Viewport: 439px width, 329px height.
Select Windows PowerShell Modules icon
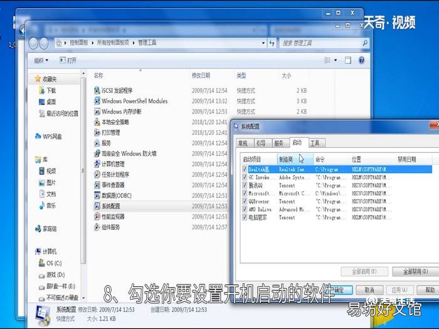[97, 101]
